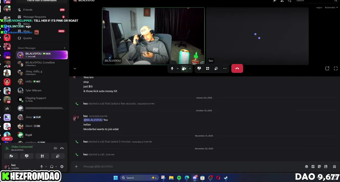Open Message Requests
This screenshot has height=182, width=340.
click(41, 17)
